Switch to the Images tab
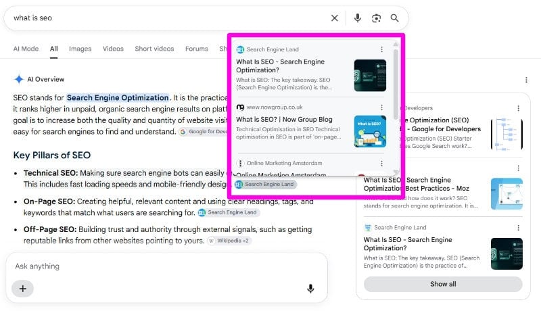This screenshot has height=311, width=541. click(80, 49)
